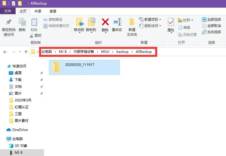Image resolution: width=226 pixels, height=156 pixels.
Task: Click MI 8 in the address bar
Action: (63, 52)
